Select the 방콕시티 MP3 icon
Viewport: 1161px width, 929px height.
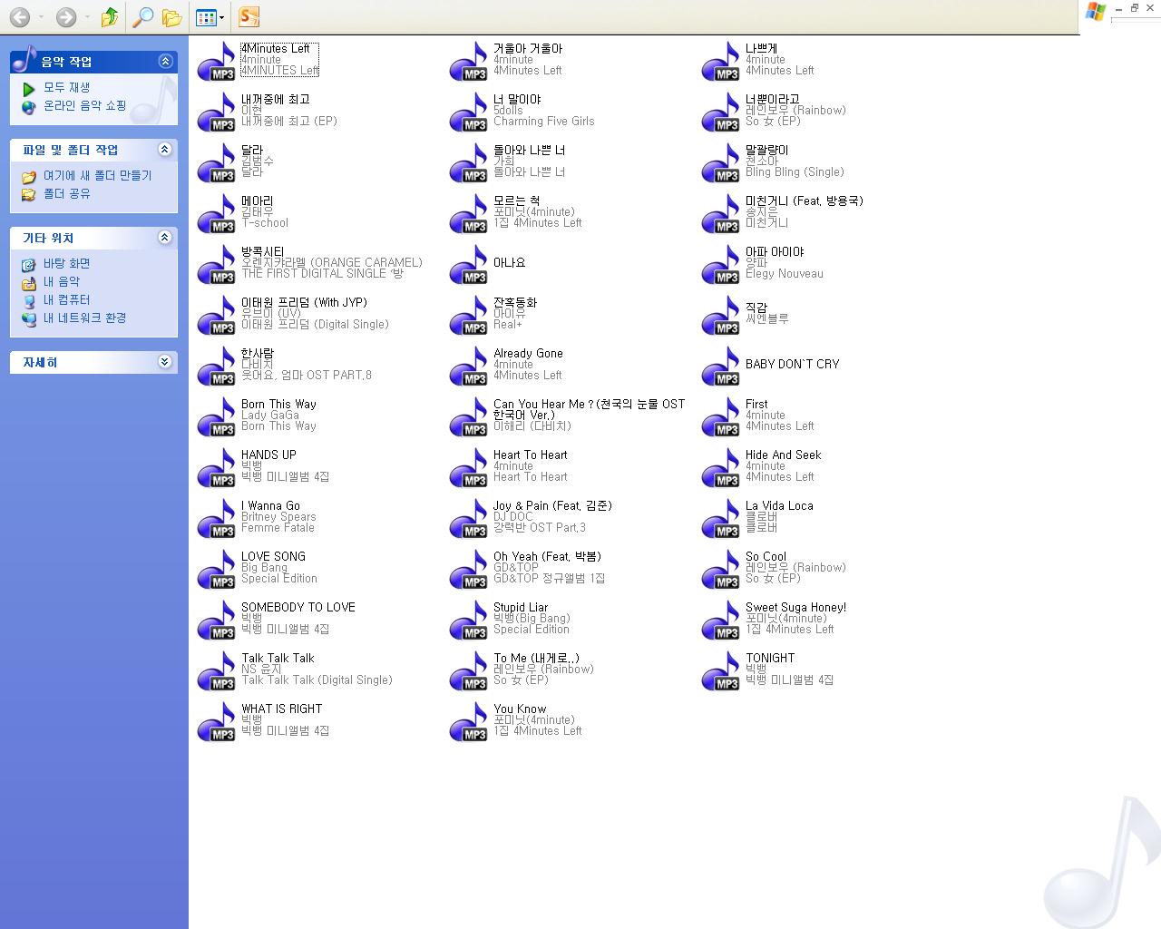coord(217,264)
